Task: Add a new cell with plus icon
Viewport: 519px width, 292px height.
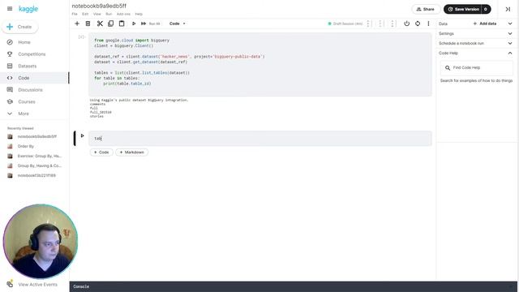Action: [x=77, y=24]
